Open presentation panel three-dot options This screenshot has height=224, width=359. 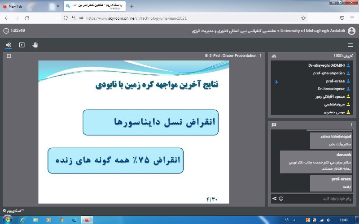(261, 56)
